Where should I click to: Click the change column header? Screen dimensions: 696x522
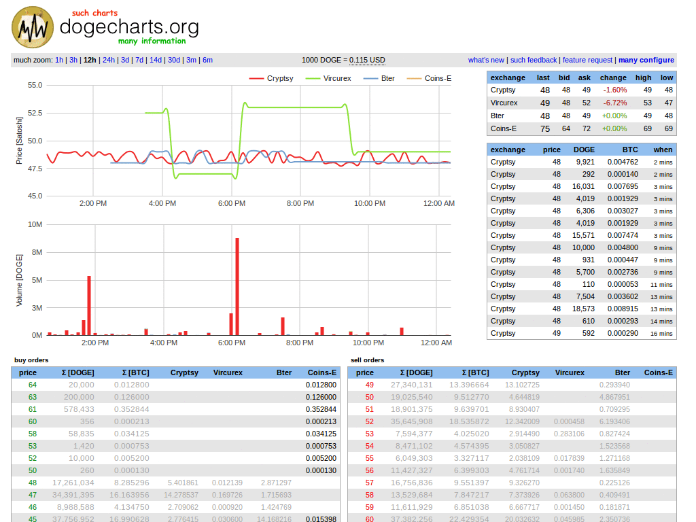pyautogui.click(x=613, y=77)
